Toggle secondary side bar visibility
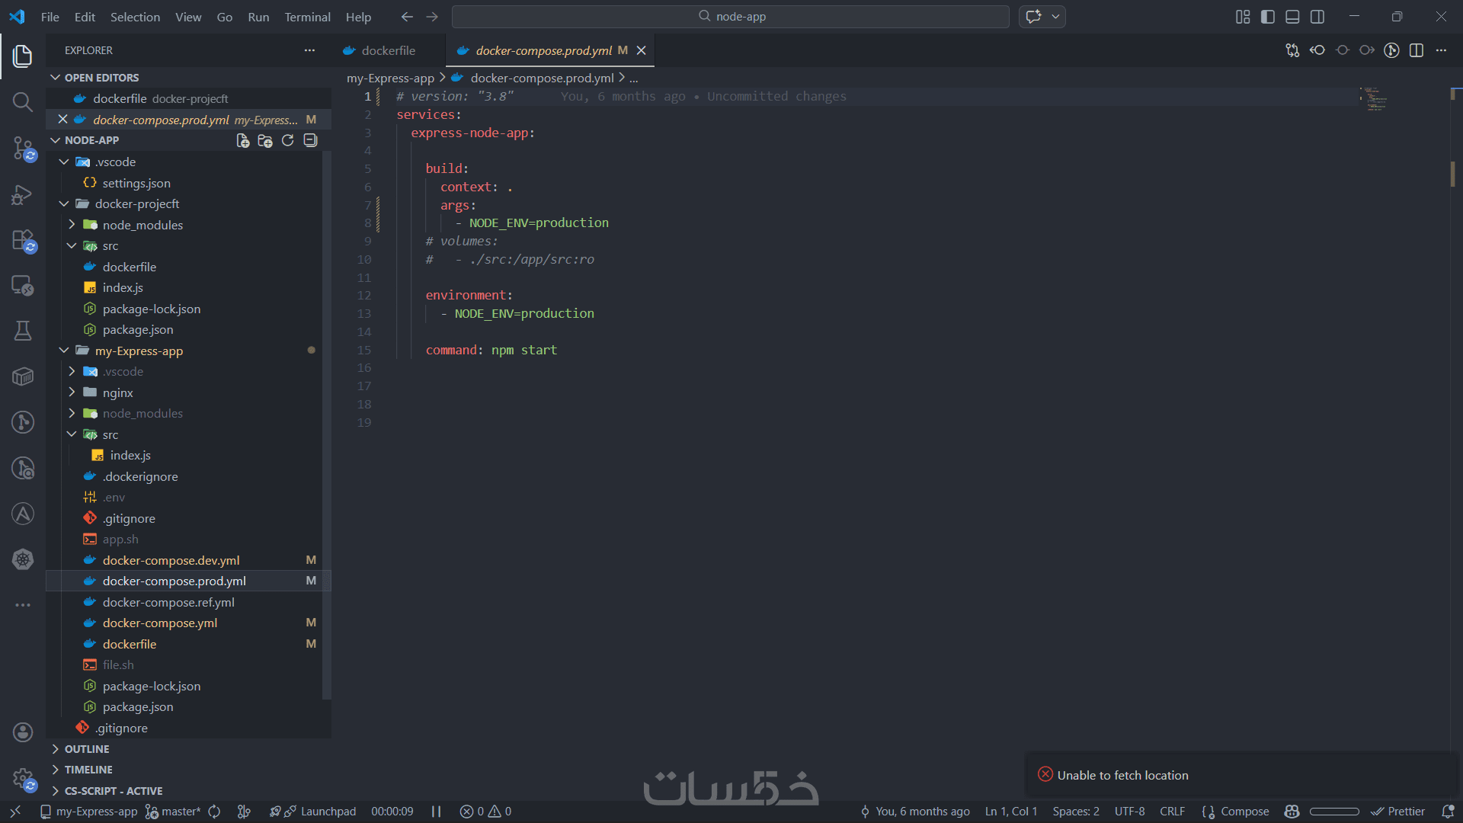Screen dimensions: 1463x823 click(1317, 17)
